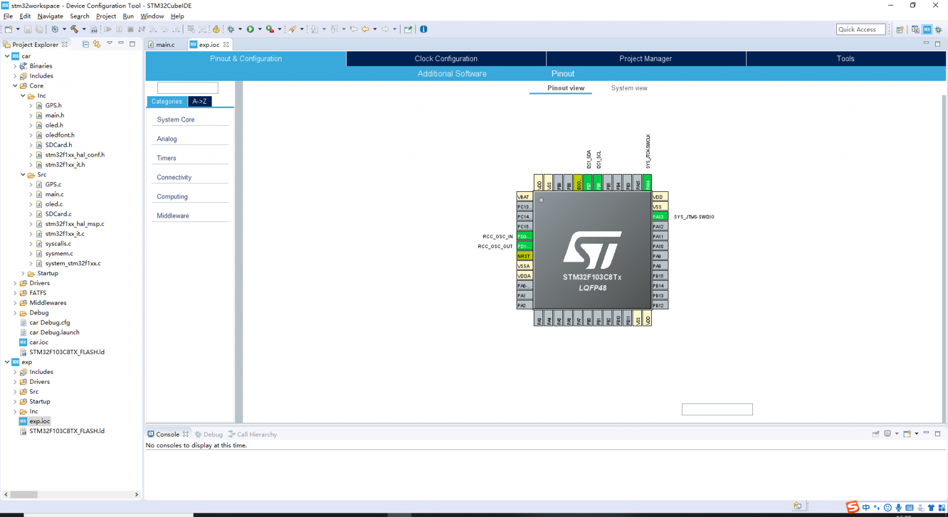948x517 pixels.
Task: Select the Build hammer icon
Action: click(x=74, y=29)
